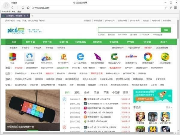The width and height of the screenshot is (180, 135).
Task: Open the 更多 link in 手游库
Action: pyautogui.click(x=169, y=107)
